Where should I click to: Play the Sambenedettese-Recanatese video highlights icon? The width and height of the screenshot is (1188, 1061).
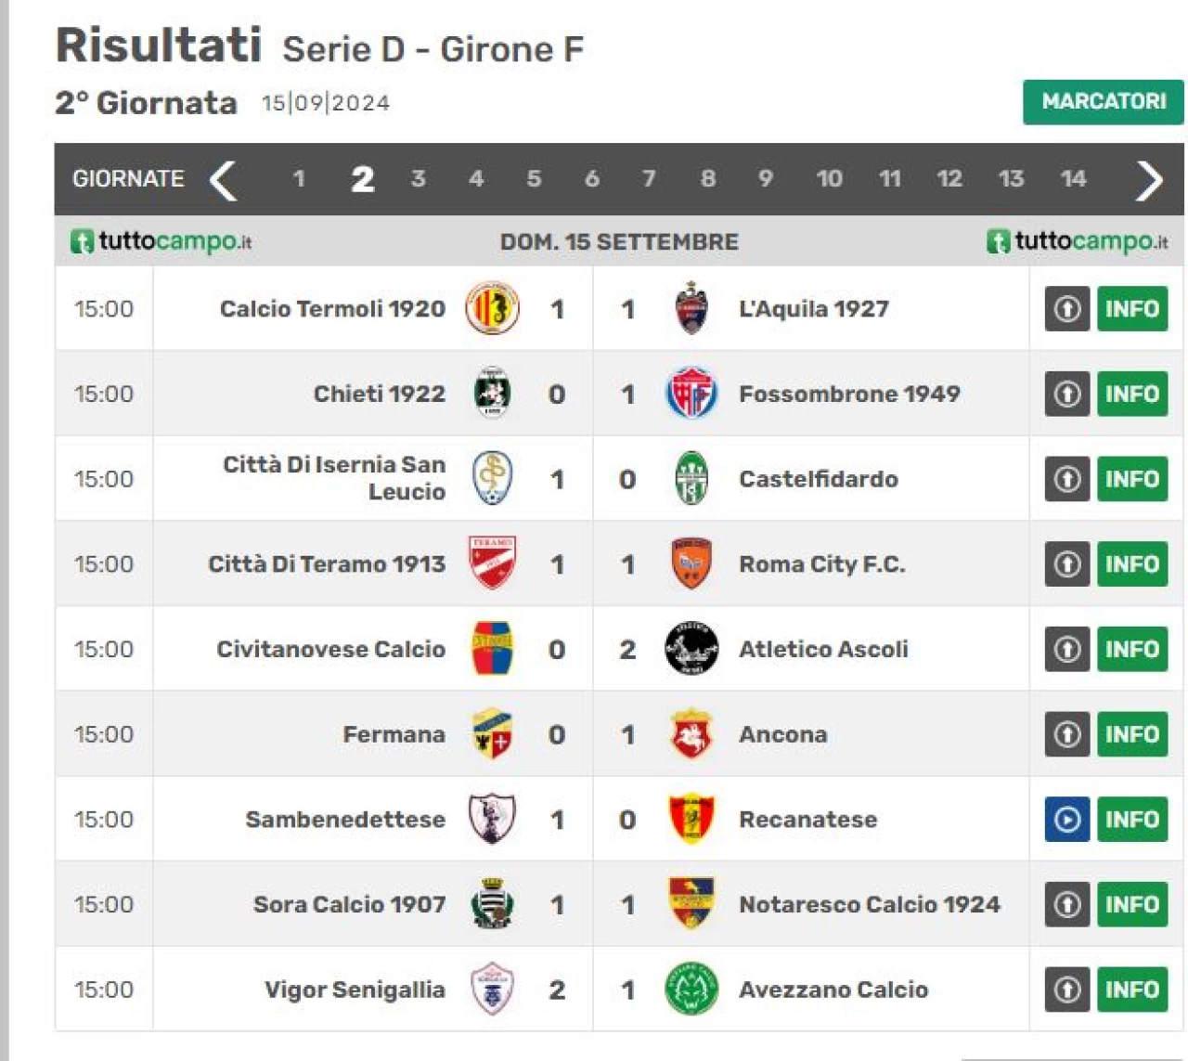1066,819
